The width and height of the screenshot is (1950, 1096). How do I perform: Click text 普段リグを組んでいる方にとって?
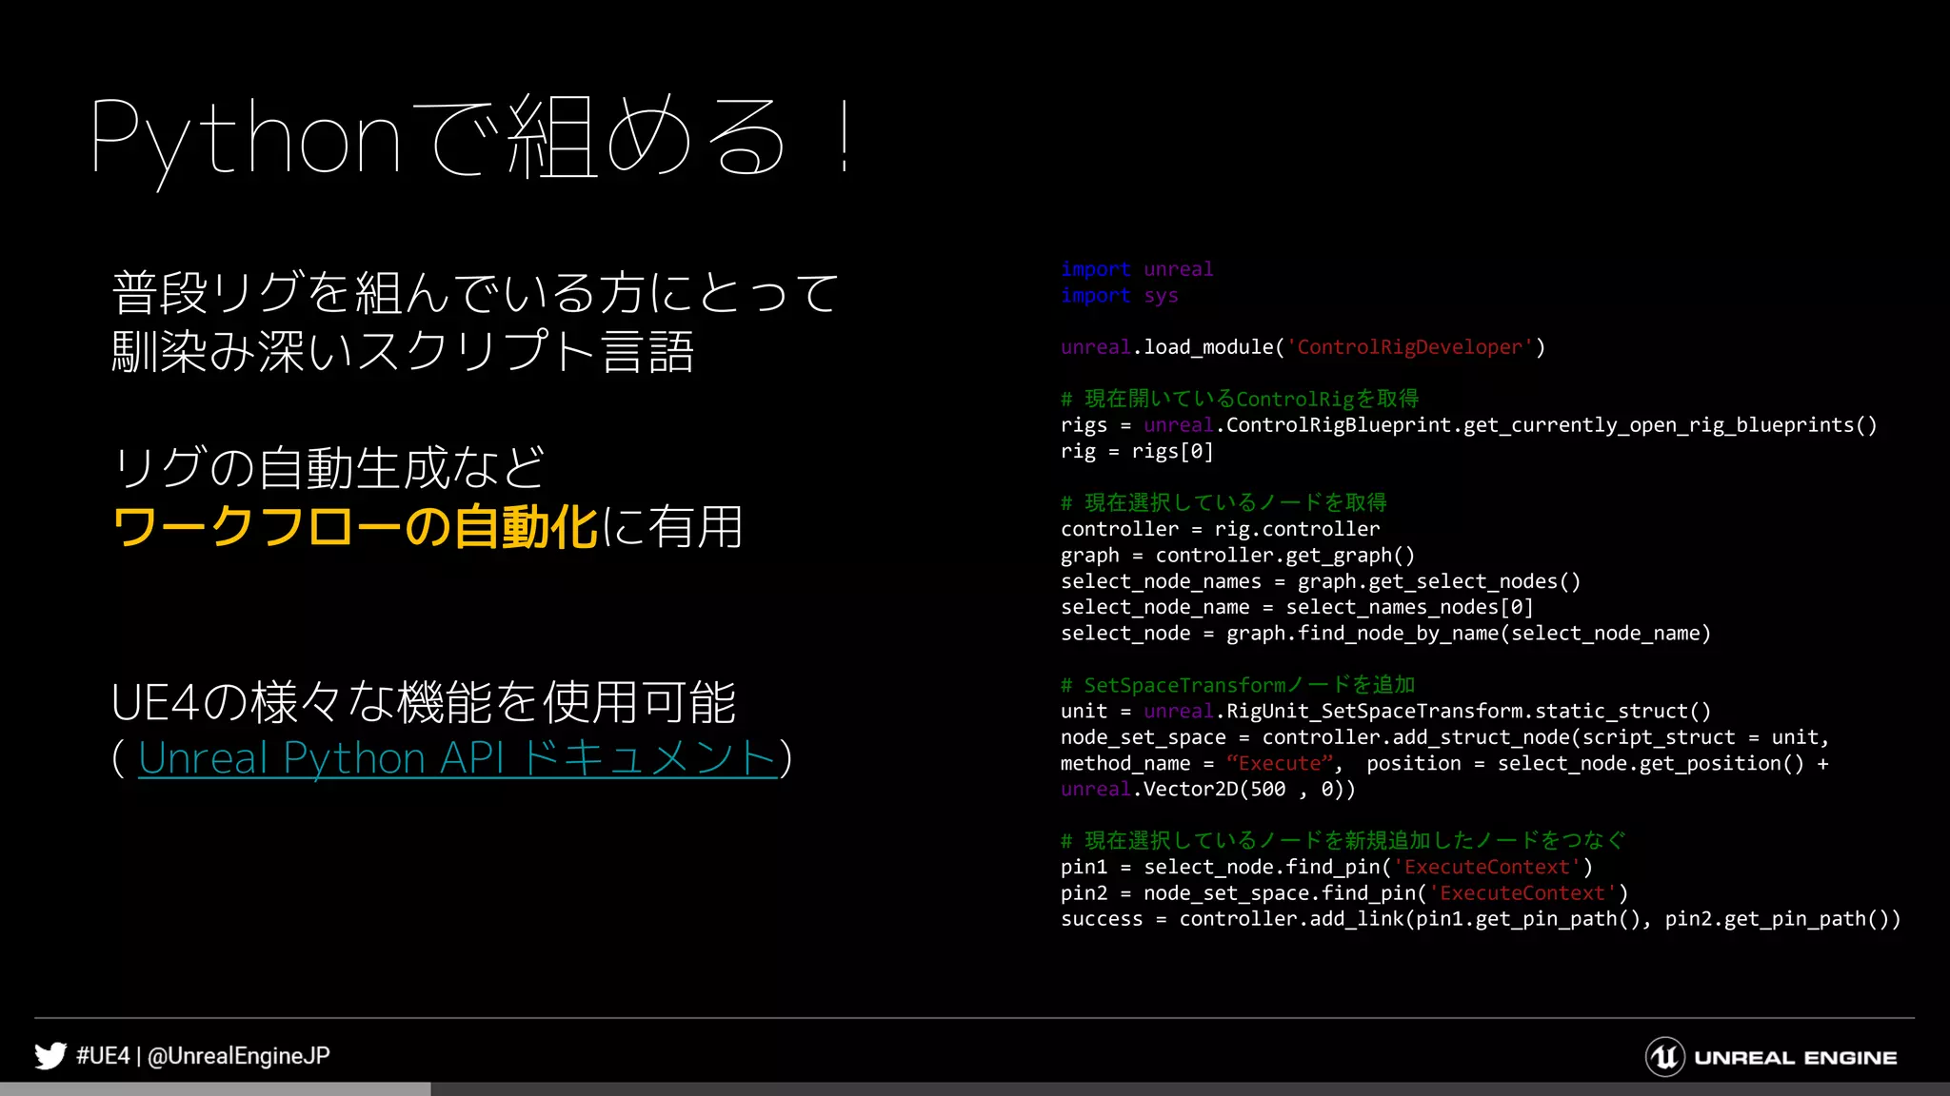click(476, 293)
